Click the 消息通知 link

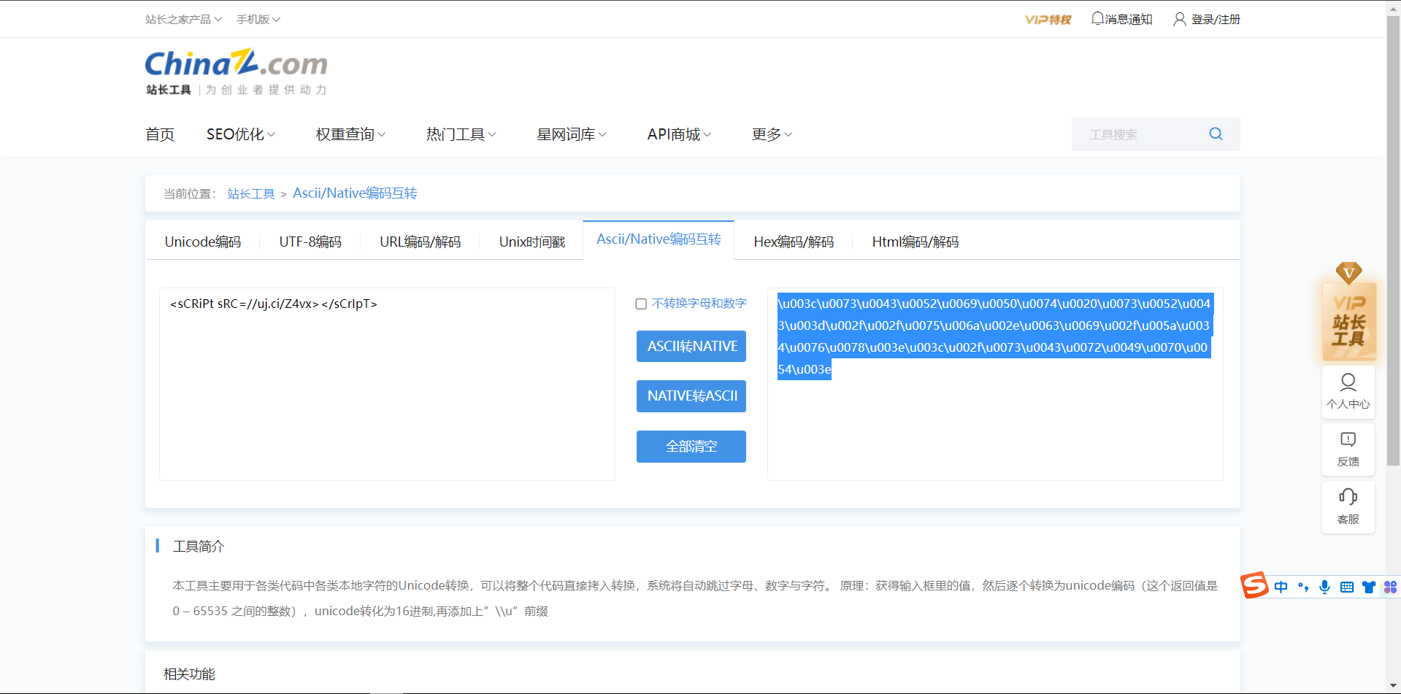click(x=1129, y=19)
